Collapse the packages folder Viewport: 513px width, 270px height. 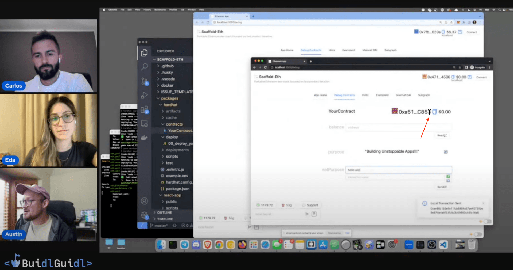(169, 98)
